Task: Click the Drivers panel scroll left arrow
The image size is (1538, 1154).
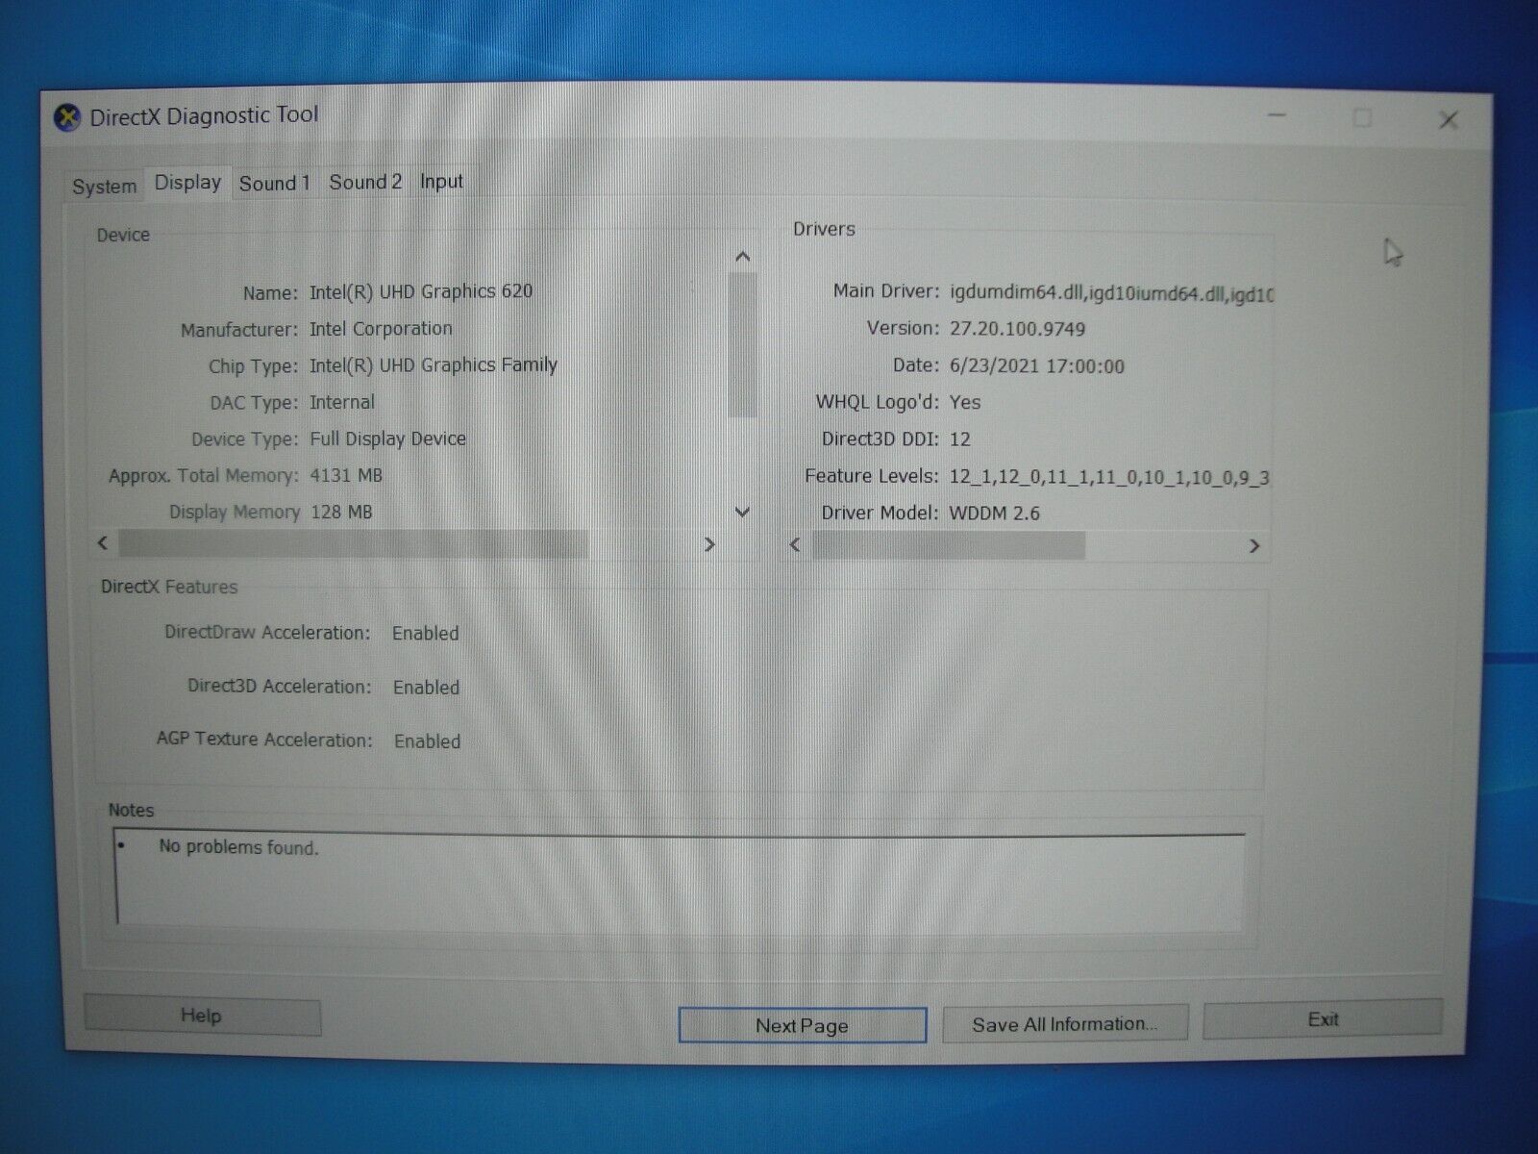Action: 795,545
